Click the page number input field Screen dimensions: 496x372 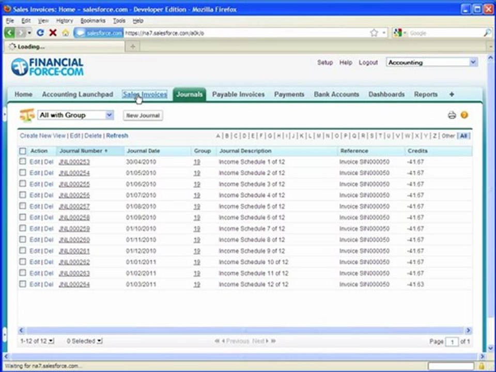coord(452,342)
